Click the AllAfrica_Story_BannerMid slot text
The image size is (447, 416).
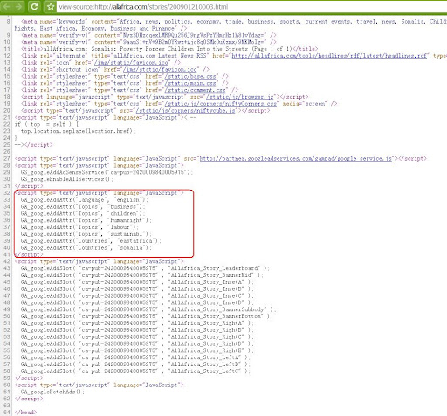[x=211, y=275]
